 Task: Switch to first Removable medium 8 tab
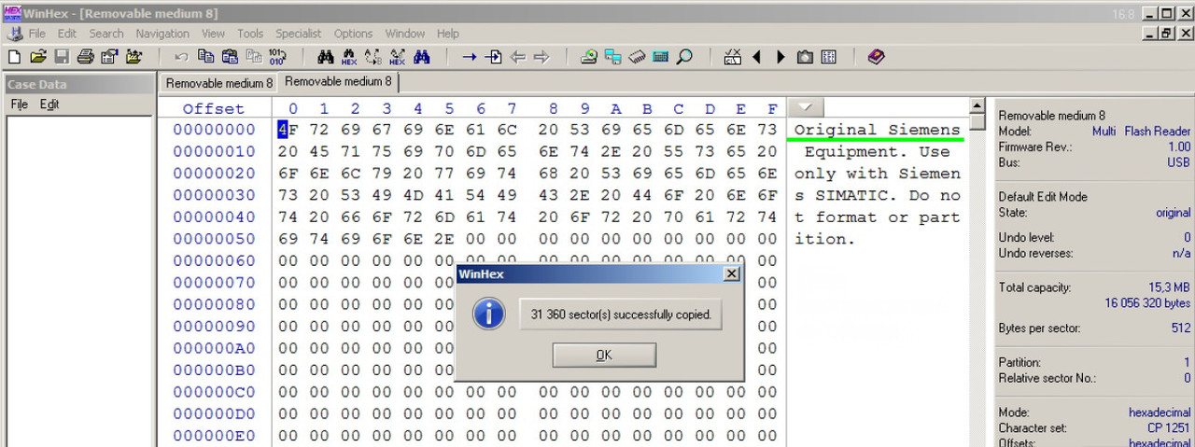(x=219, y=83)
